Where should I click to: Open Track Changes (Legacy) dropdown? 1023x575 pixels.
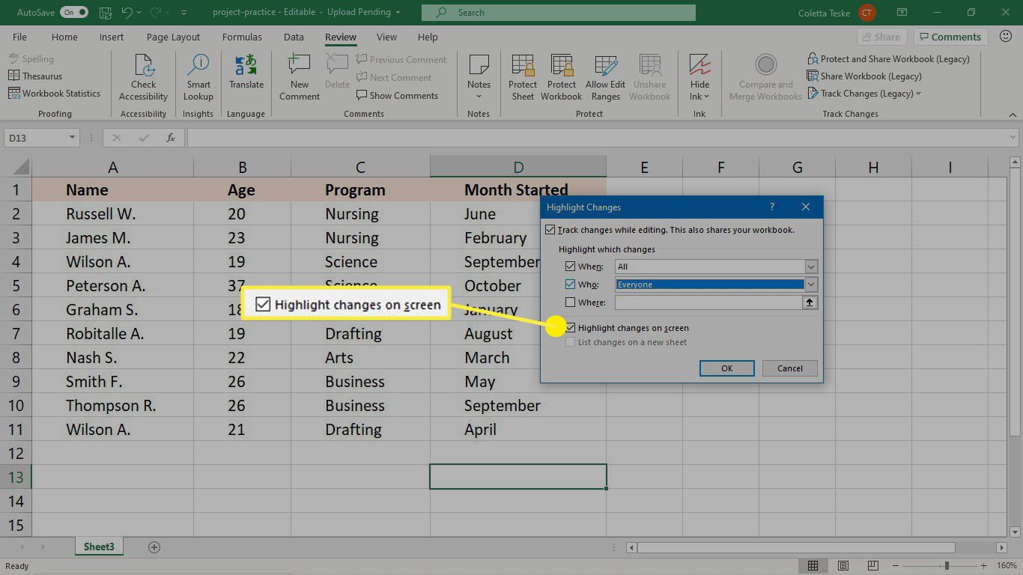coord(865,94)
